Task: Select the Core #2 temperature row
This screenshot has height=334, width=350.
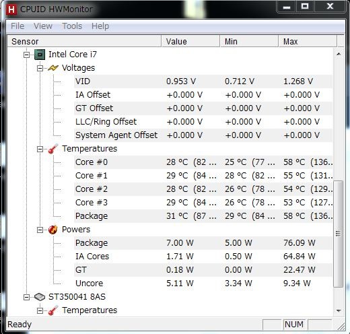Action: coord(203,189)
